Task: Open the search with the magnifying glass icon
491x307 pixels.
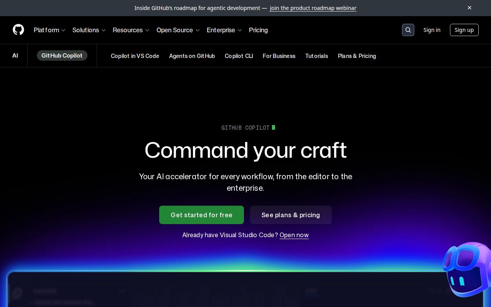Action: click(x=408, y=30)
